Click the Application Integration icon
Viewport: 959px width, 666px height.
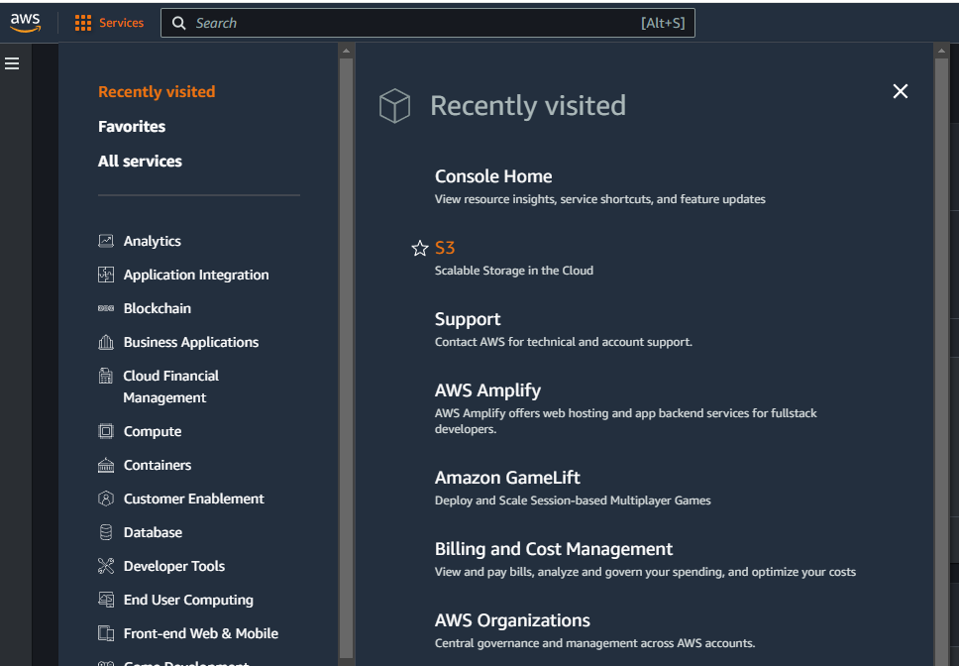106,275
